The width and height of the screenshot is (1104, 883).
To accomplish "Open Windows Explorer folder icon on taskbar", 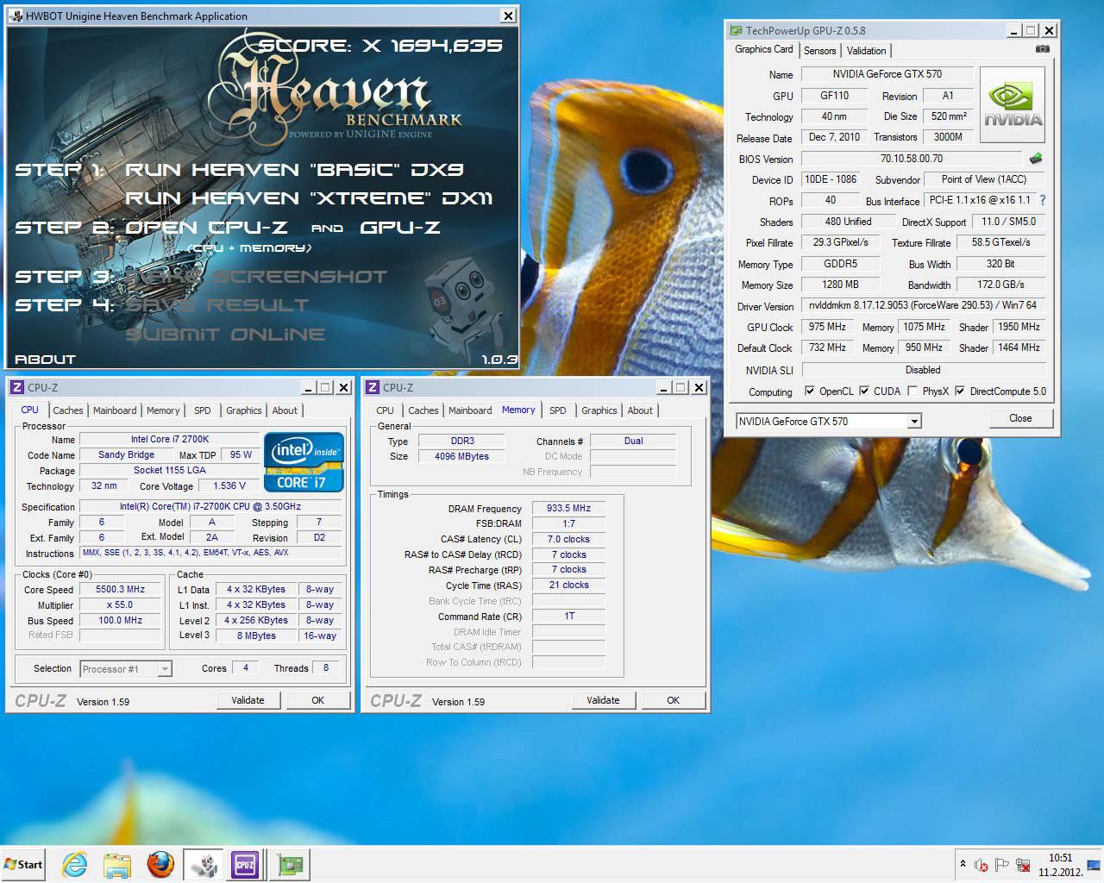I will (117, 865).
